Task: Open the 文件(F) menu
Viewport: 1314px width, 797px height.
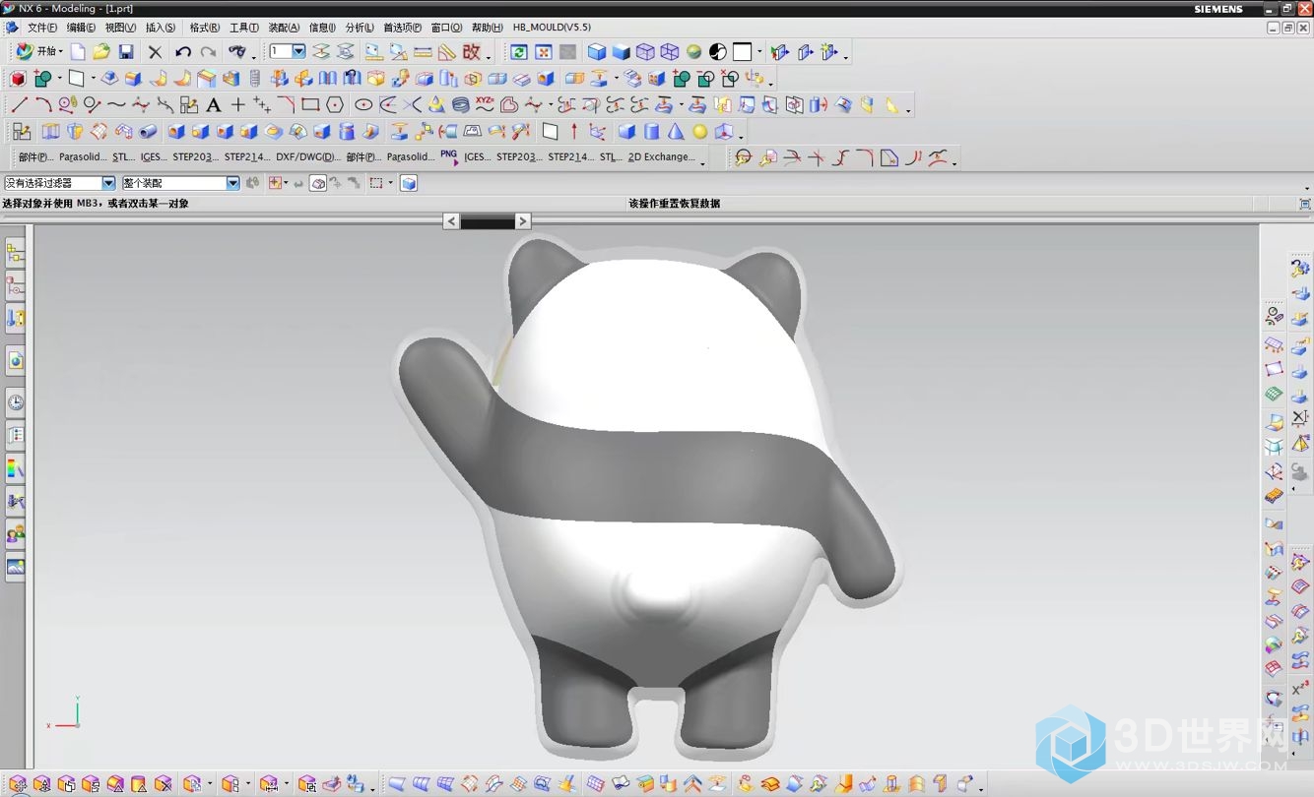Action: coord(42,28)
